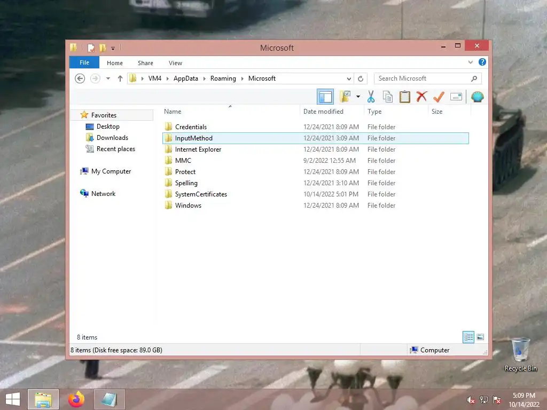Screen dimensions: 547x410
Task: Open the recent locations dropdown arrow
Action: point(108,78)
